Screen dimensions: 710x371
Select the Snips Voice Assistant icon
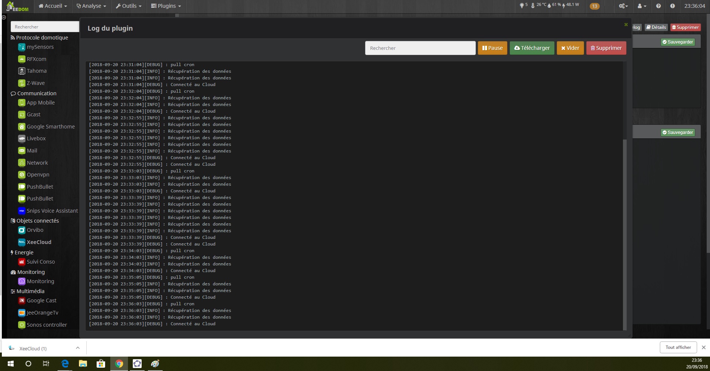[x=22, y=211]
